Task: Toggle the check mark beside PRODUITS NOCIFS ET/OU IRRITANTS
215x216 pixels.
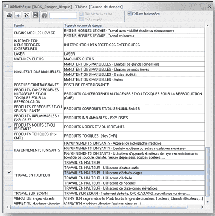Action: [x=9, y=127]
